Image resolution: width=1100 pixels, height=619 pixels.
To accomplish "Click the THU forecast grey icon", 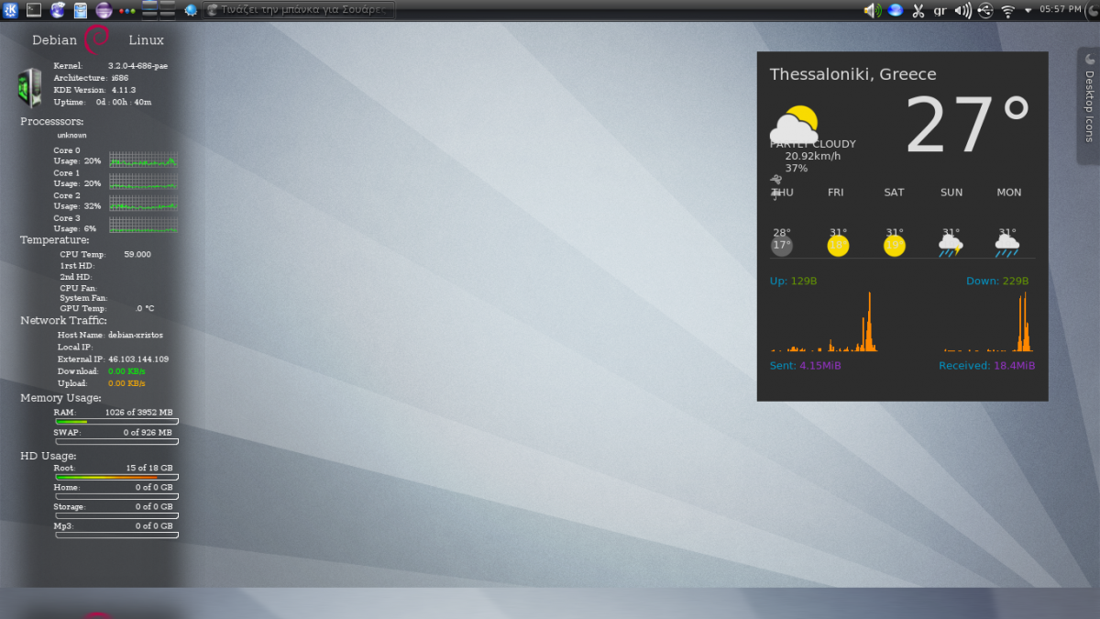I will [x=782, y=246].
